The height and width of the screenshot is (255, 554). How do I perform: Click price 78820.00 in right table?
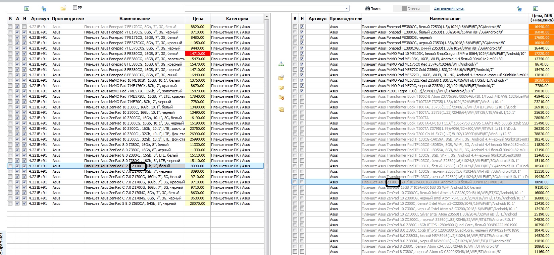pyautogui.click(x=542, y=134)
